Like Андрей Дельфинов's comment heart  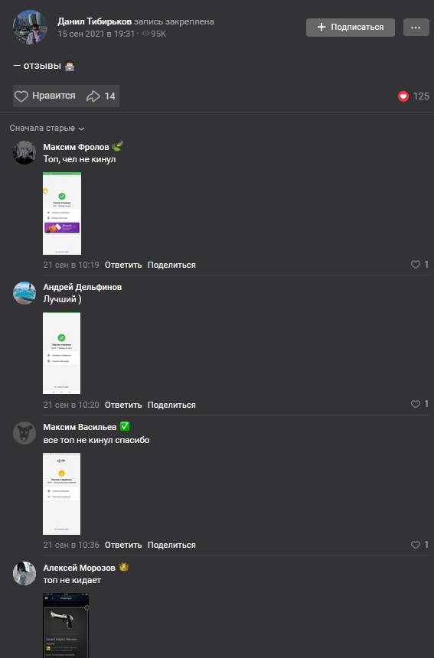point(416,404)
